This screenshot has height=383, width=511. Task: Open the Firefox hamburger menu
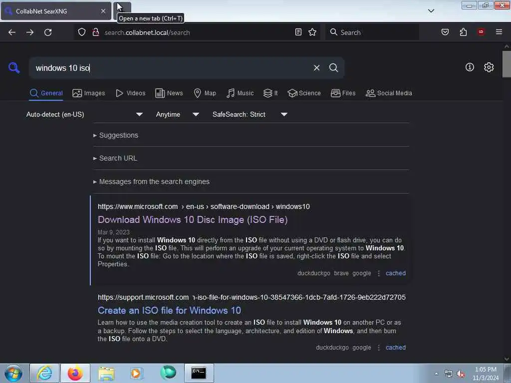499,32
